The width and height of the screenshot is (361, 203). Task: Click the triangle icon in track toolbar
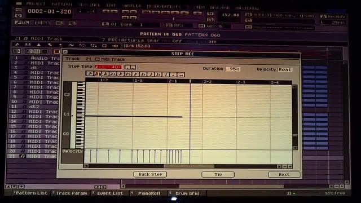click(38, 45)
